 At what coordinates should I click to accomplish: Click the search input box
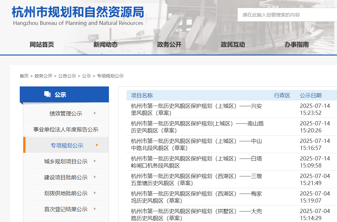tap(287, 15)
